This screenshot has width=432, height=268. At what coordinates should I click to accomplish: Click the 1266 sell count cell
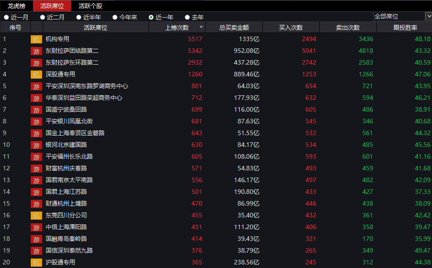tap(366, 74)
